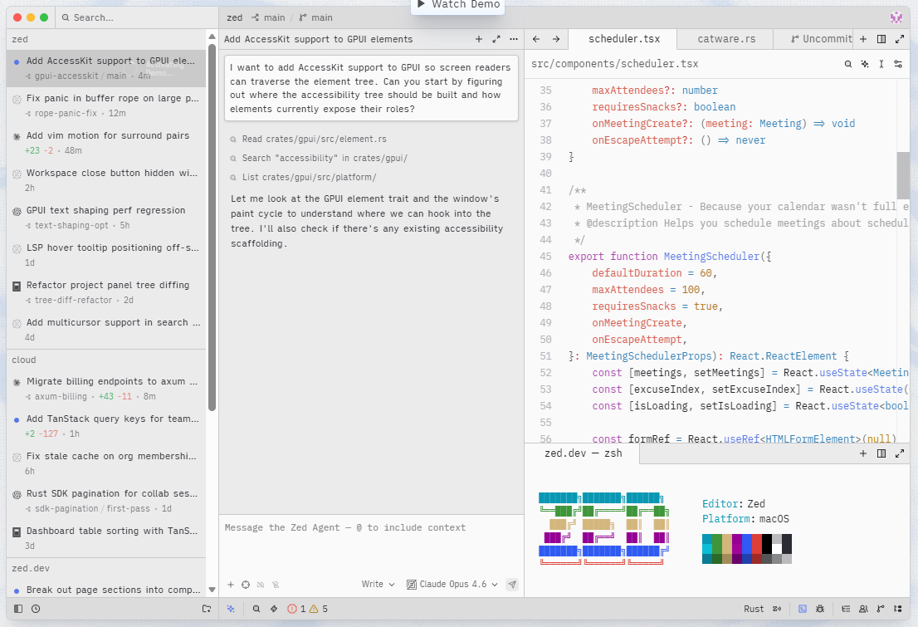Click the src/components/scheduler.tsx breadcrumb
This screenshot has width=918, height=627.
[615, 64]
